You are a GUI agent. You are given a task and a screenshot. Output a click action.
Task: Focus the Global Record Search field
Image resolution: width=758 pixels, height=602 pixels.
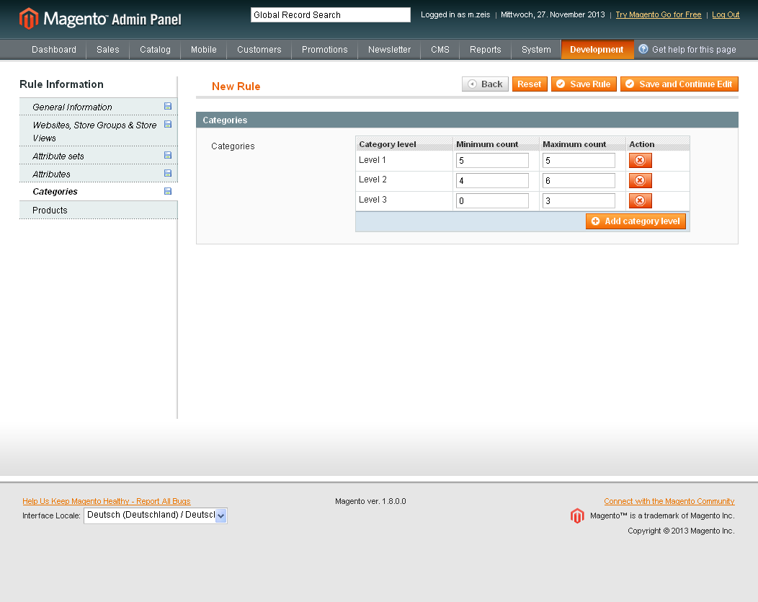(x=331, y=15)
